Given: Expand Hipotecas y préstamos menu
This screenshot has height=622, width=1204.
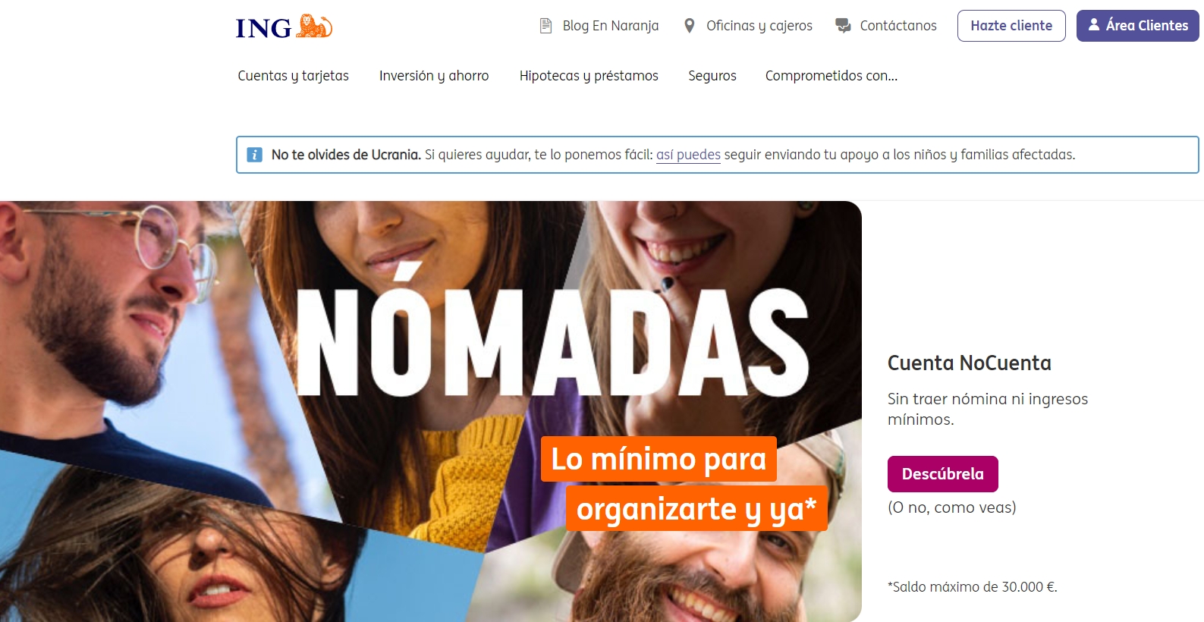Looking at the screenshot, I should click(589, 76).
